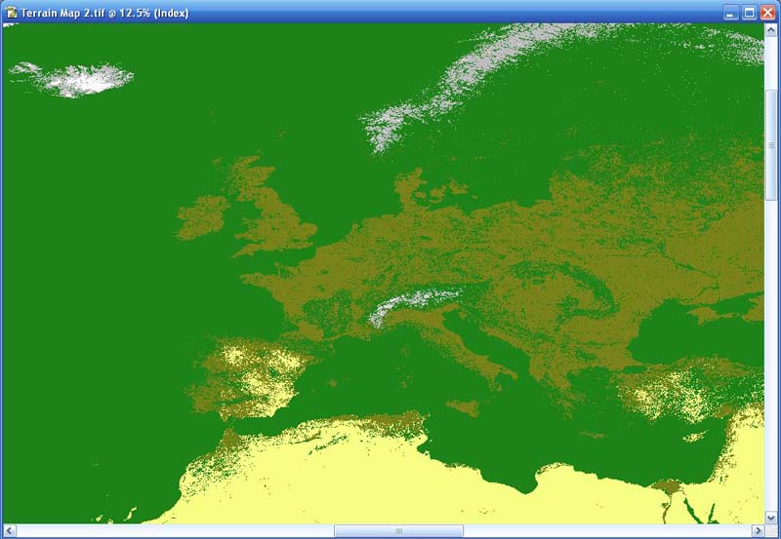Maximize the Terrain Map 2.tif window
This screenshot has width=781, height=539.
click(x=749, y=13)
